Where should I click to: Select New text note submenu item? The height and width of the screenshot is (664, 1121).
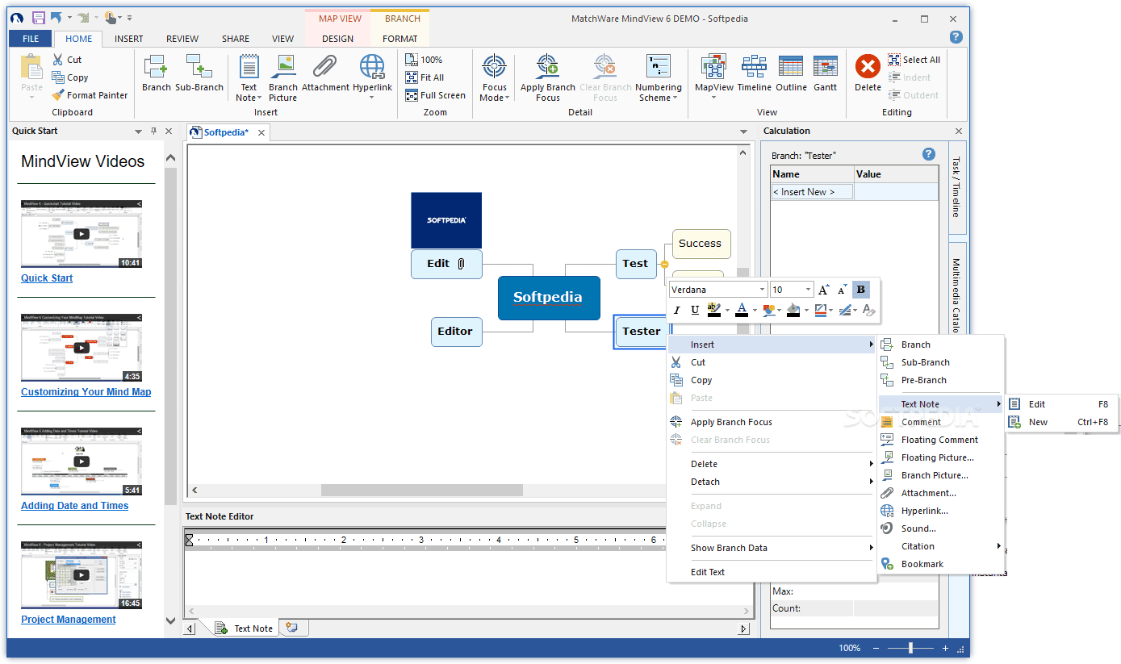[1061, 422]
